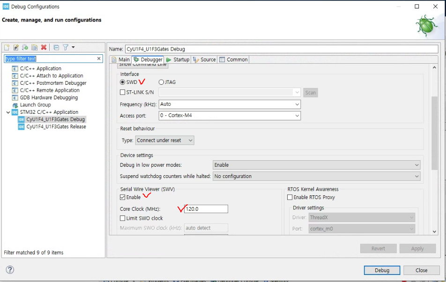Click the Core Clock (MHz) field

pos(206,209)
